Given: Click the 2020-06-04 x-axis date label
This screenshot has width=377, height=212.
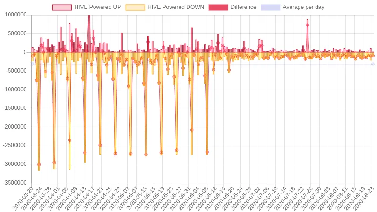Looking at the screenshot, I should click(188, 198).
